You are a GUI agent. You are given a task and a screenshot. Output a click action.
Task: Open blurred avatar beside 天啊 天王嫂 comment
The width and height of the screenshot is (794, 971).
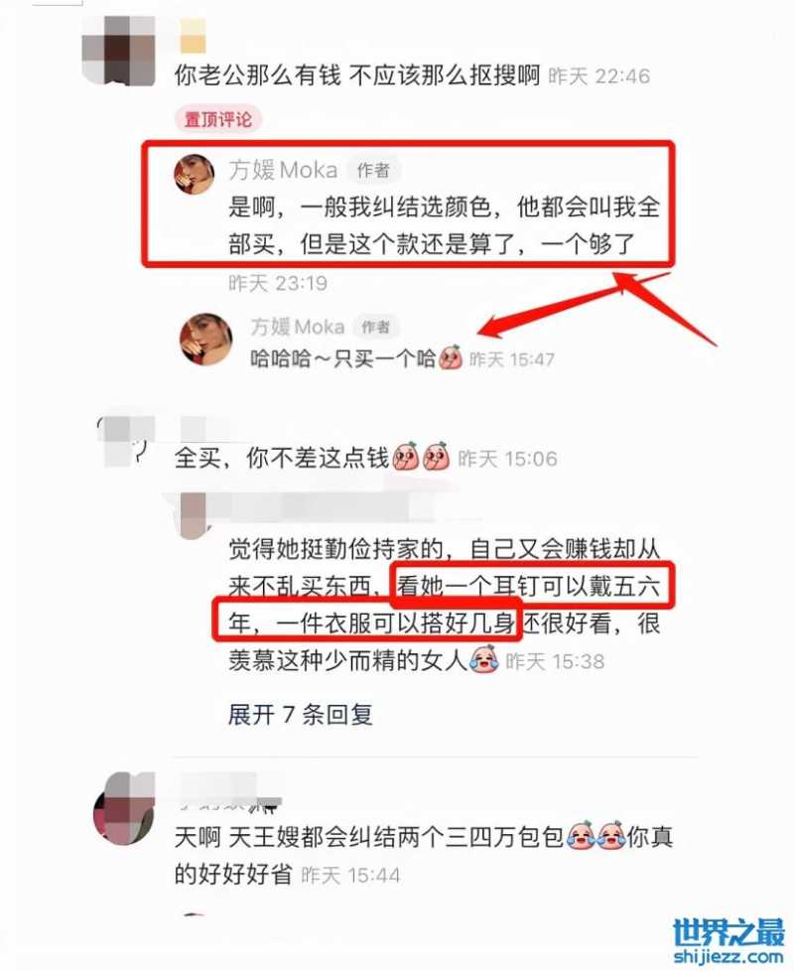124,808
